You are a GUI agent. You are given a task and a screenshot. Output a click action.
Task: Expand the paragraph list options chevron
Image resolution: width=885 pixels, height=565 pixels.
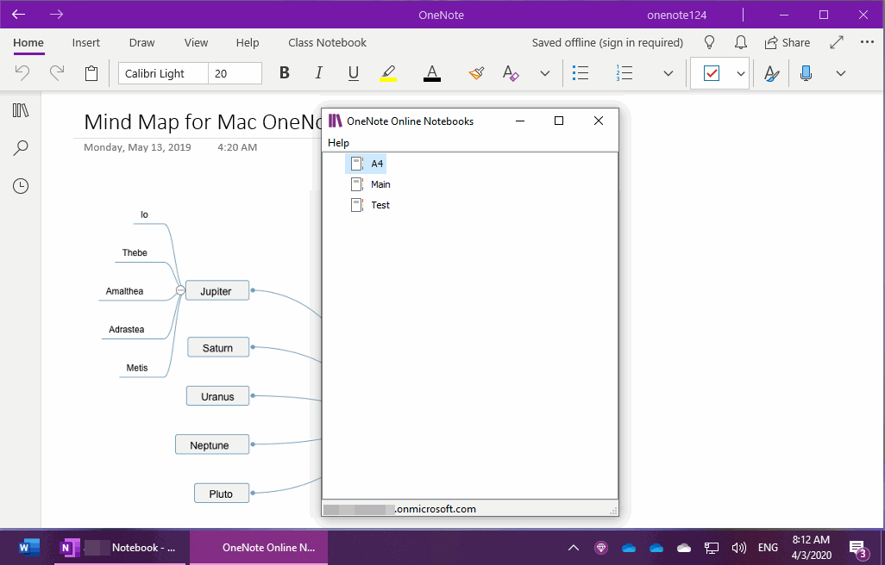point(668,73)
